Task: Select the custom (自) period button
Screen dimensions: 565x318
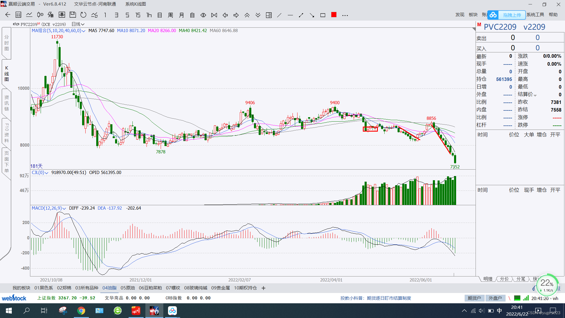Action: [x=192, y=15]
